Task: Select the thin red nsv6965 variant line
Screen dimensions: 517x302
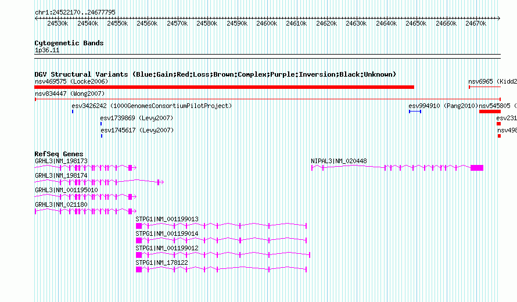Action: (x=484, y=87)
